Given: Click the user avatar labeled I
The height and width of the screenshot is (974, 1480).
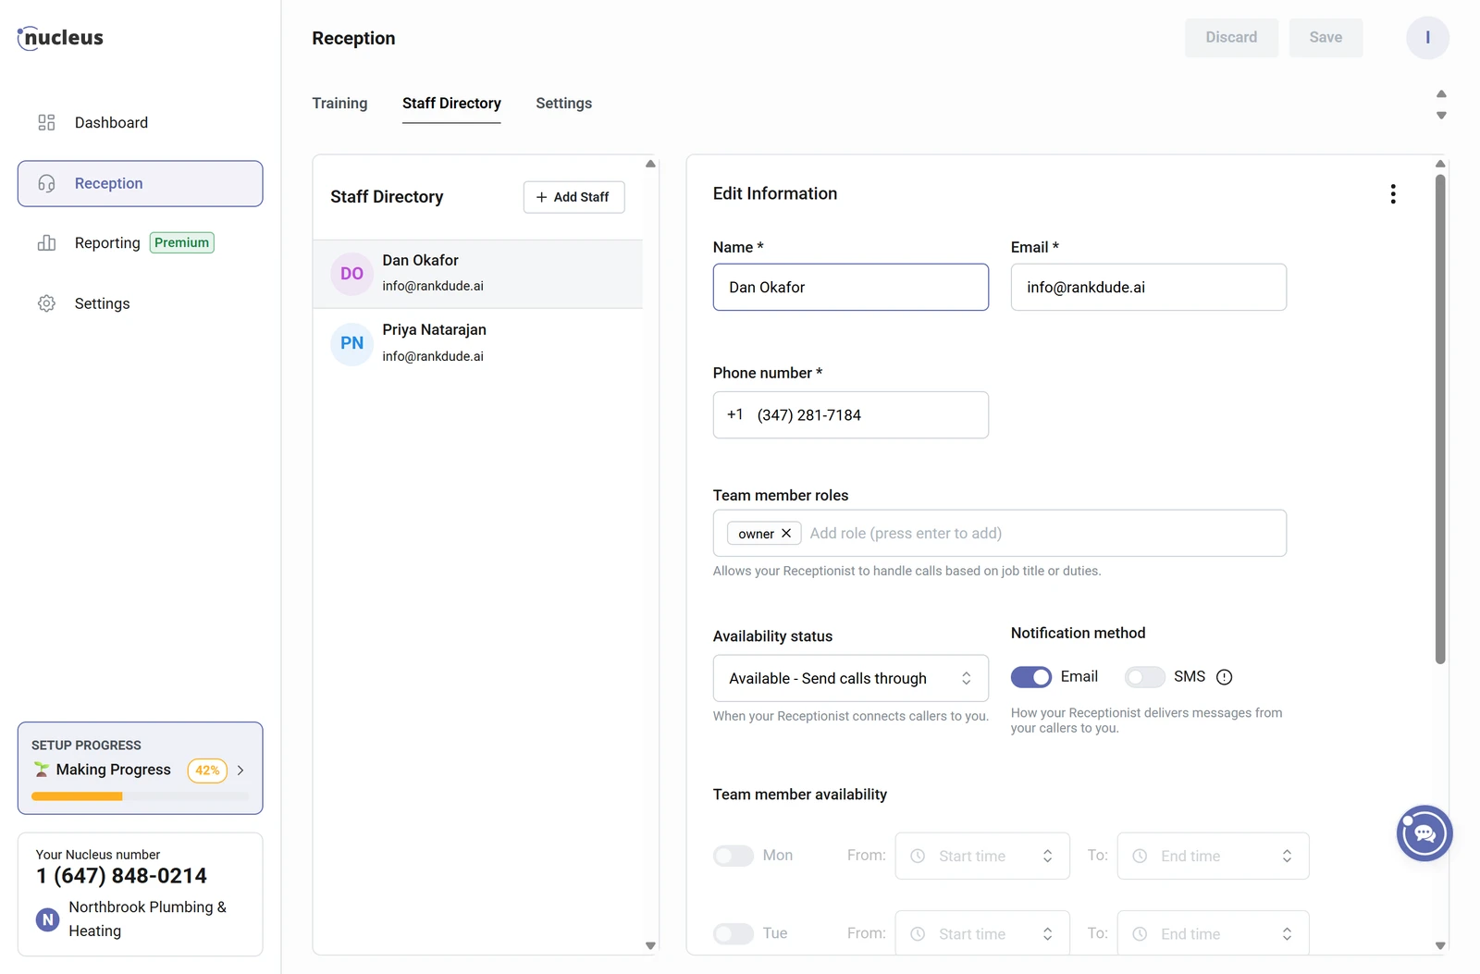Looking at the screenshot, I should tap(1427, 38).
